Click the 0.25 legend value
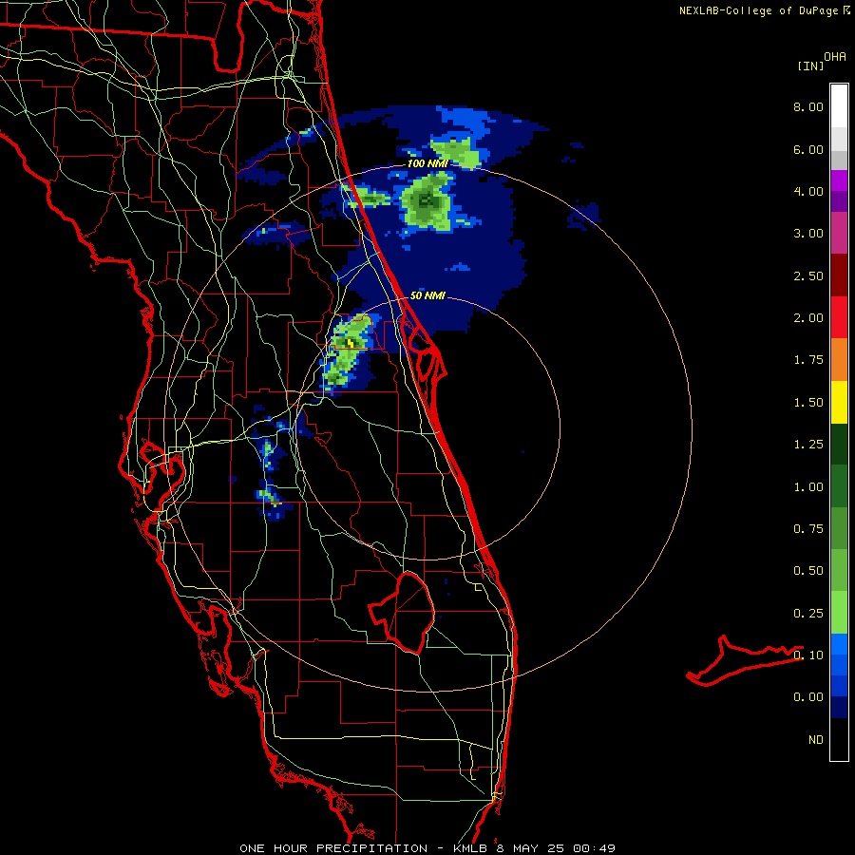855x855 pixels. [x=808, y=614]
